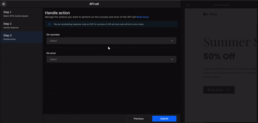Go to Step 2 Handle response
This screenshot has width=258, height=123.
(x=21, y=26)
